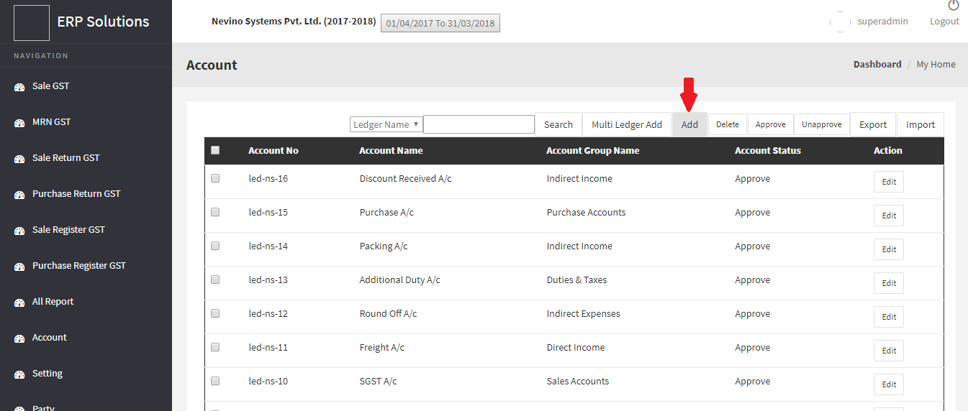Open the superadmin user menu
The image size is (968, 411).
point(882,22)
